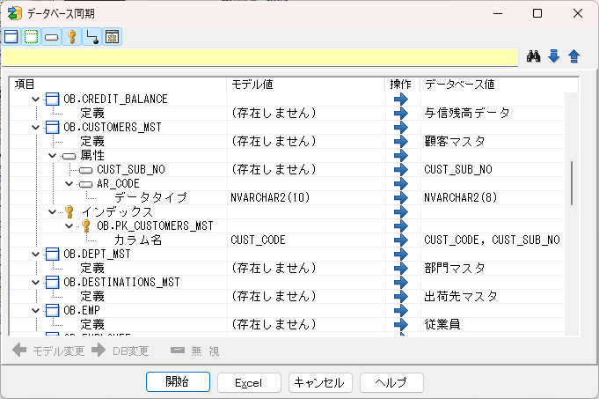Click the AR_CODE attribute icon
Screen dimensions: 599x399
coord(86,184)
